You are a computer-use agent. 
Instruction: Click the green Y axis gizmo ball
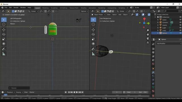(148, 23)
